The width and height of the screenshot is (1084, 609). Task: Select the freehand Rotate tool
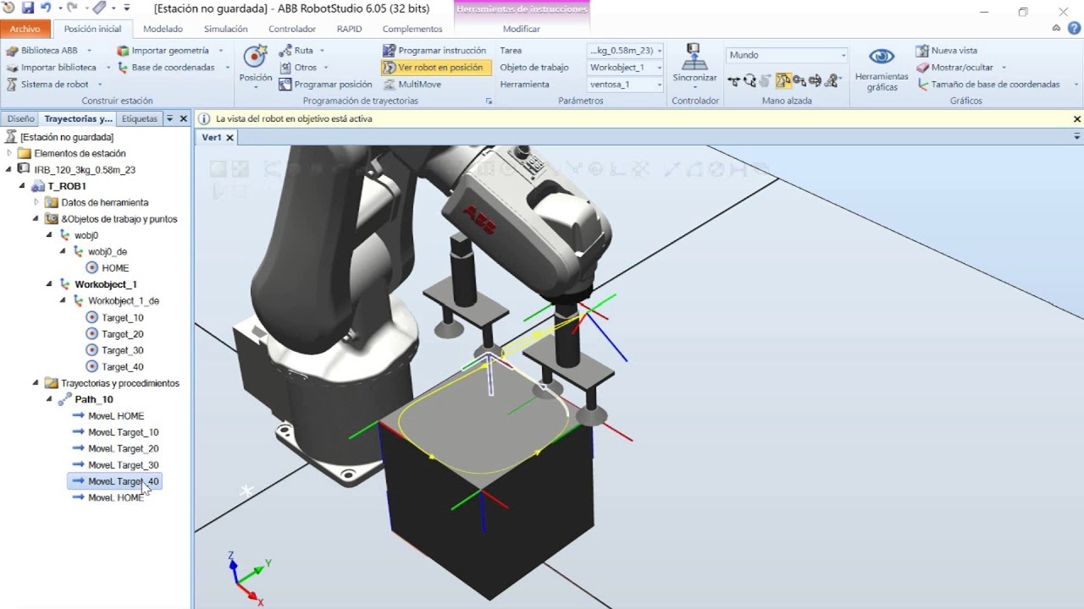pos(750,81)
